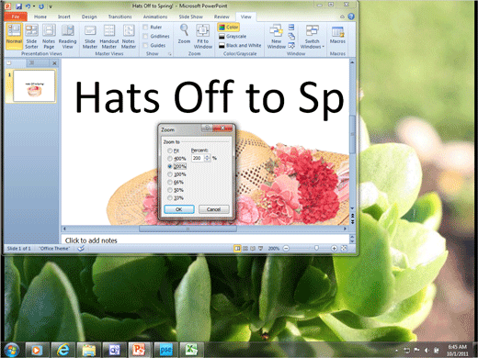Select the 400% zoom option
This screenshot has height=358, width=478.
pos(170,159)
